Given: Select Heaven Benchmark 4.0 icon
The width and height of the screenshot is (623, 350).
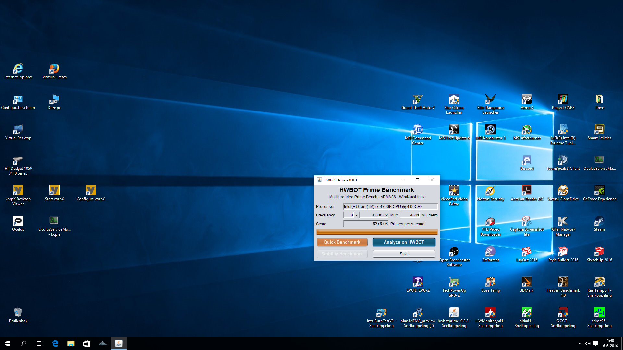Looking at the screenshot, I should coord(563,287).
